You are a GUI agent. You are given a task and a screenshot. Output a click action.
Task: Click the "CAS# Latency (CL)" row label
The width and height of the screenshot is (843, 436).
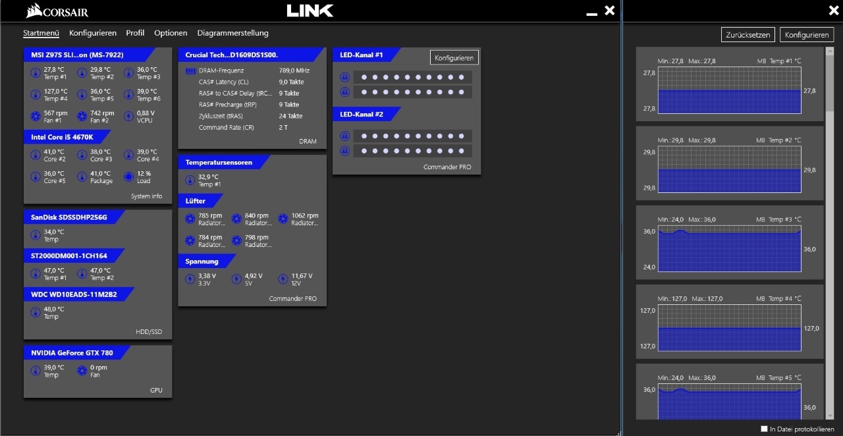(224, 82)
